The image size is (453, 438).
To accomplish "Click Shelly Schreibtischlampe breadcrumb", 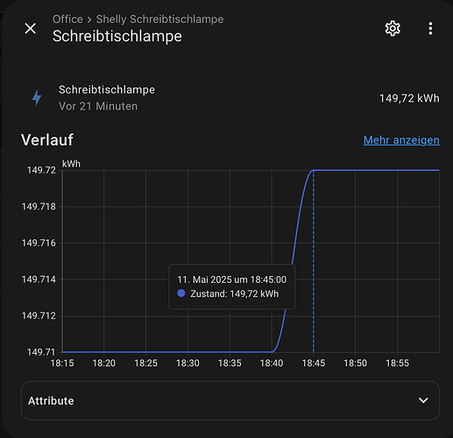I will (159, 19).
